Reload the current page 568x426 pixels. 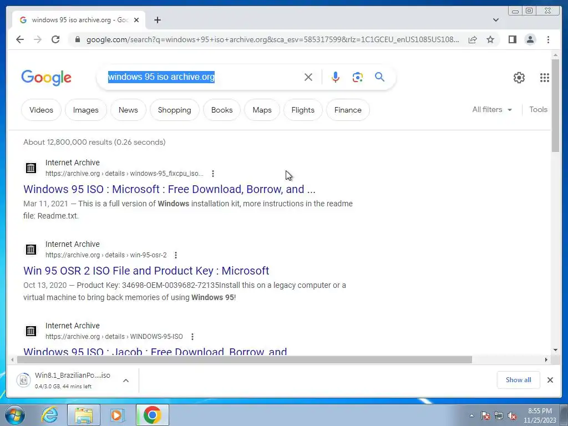pyautogui.click(x=55, y=39)
